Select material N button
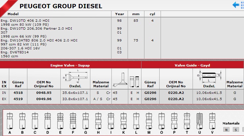Viewport: 244px width, 136px height. pos(227,129)
